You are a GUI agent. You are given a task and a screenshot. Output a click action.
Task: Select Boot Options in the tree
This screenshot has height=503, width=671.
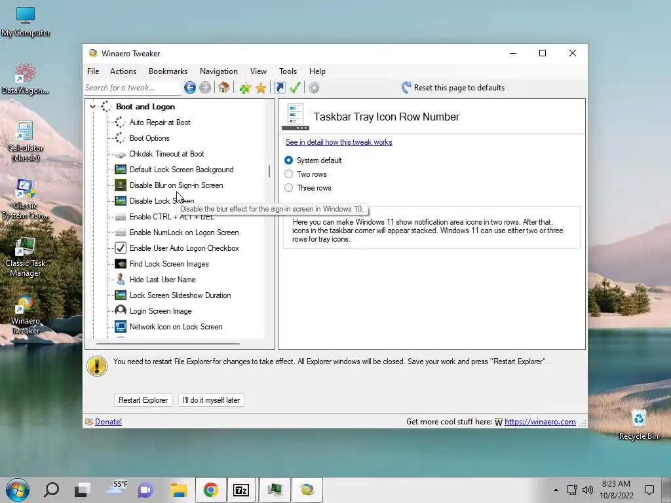click(x=149, y=138)
